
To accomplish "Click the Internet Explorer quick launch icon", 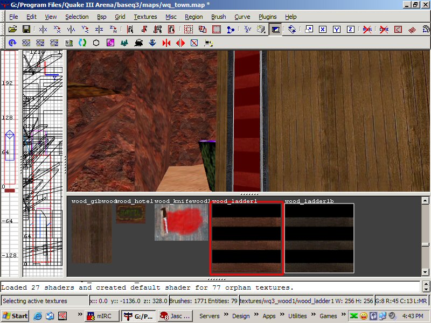I will 37,316.
